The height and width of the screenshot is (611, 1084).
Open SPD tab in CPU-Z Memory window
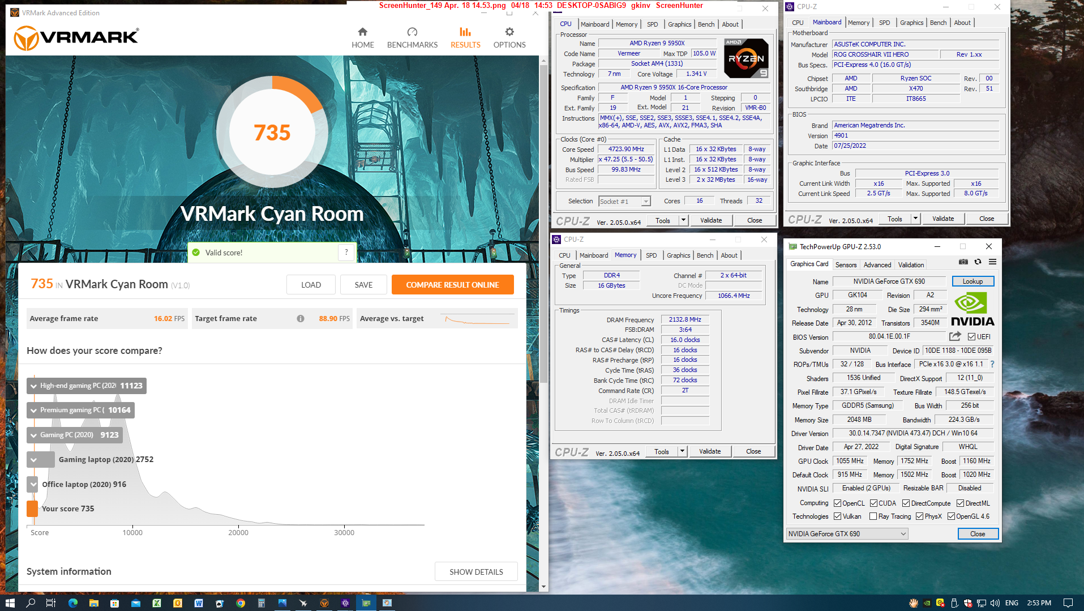click(x=652, y=255)
